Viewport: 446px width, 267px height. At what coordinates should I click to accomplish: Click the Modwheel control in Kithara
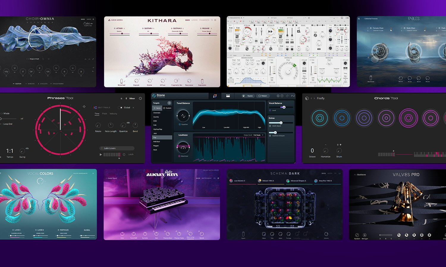tap(121, 81)
